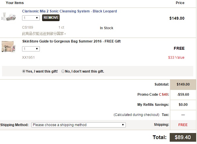Click the $33 Value text

click(176, 58)
